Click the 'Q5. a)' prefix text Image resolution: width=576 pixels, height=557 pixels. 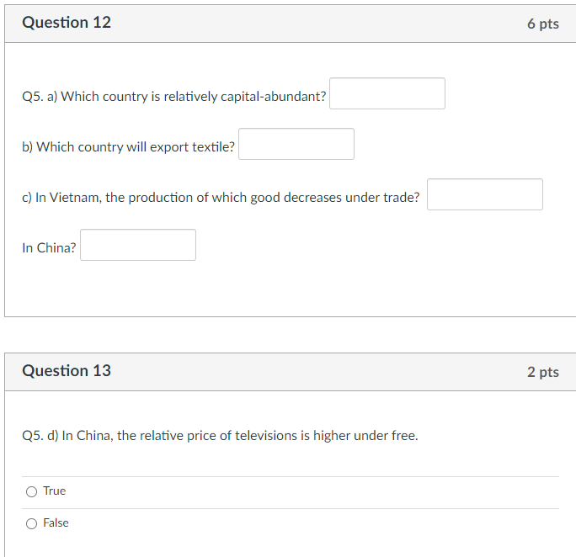pos(40,97)
